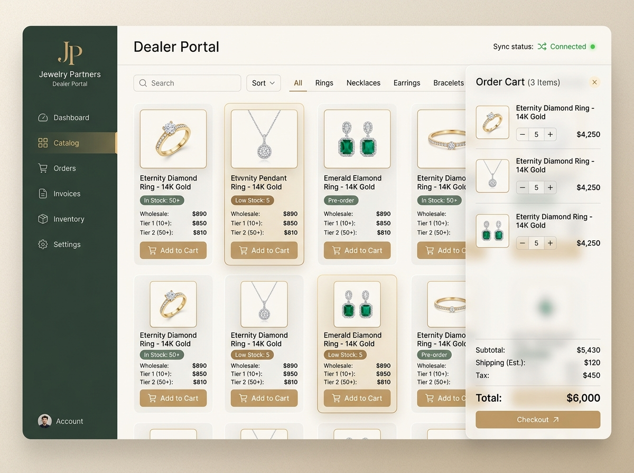
Task: Open the Settings gear icon in sidebar
Action: 43,244
